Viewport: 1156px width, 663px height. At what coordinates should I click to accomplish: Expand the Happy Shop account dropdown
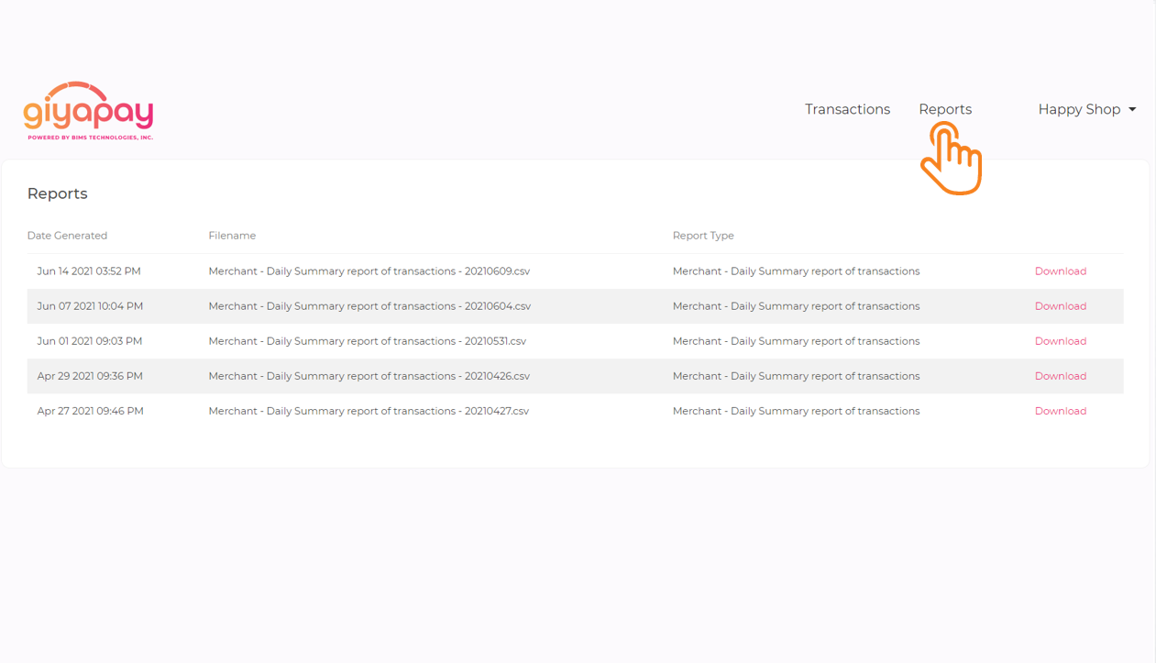coord(1086,109)
